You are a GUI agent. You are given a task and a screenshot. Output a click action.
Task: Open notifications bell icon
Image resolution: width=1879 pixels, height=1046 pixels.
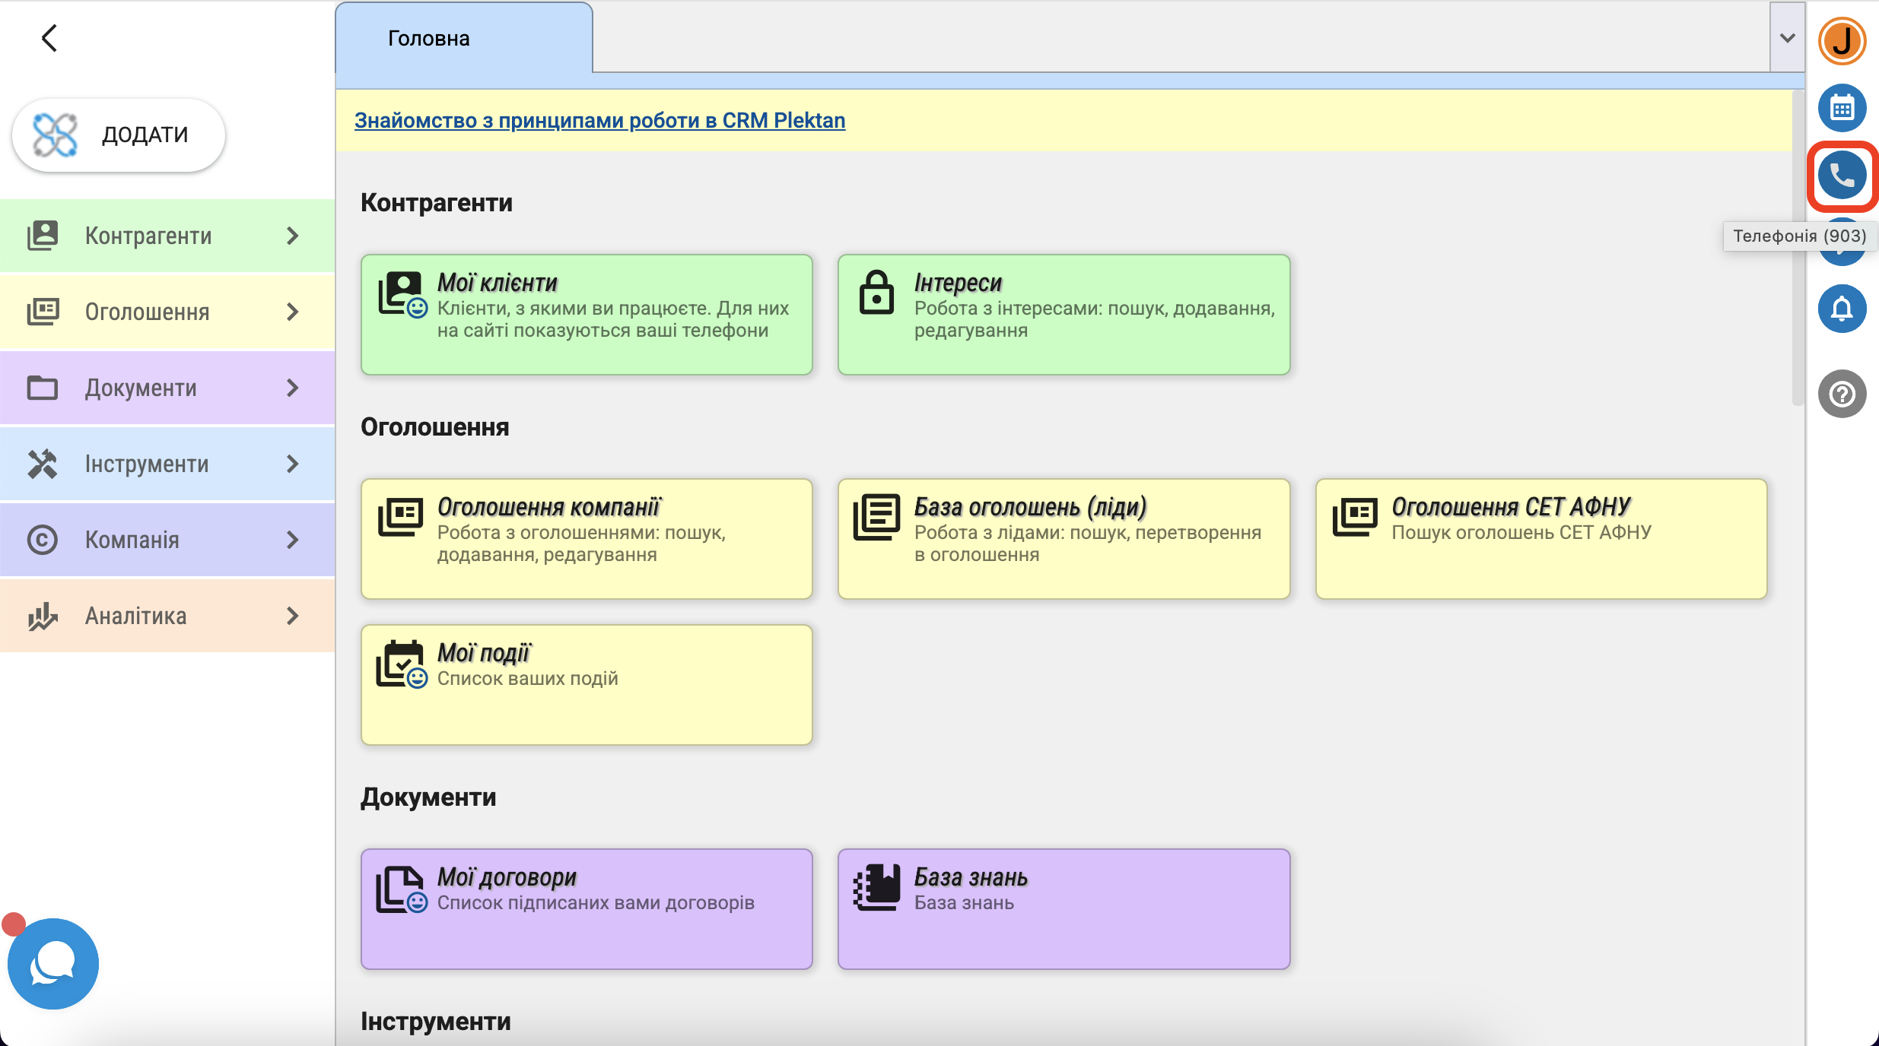click(x=1841, y=309)
